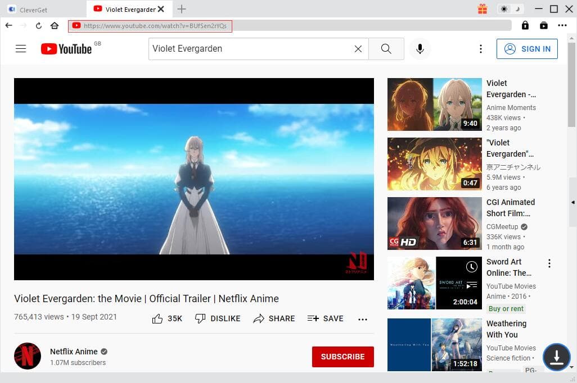Click the SIGN IN button
Image resolution: width=577 pixels, height=383 pixels.
click(x=527, y=49)
